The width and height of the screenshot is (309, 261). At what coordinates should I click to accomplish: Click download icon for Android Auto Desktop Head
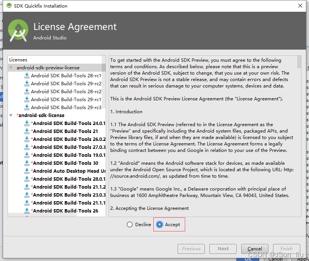click(27, 171)
